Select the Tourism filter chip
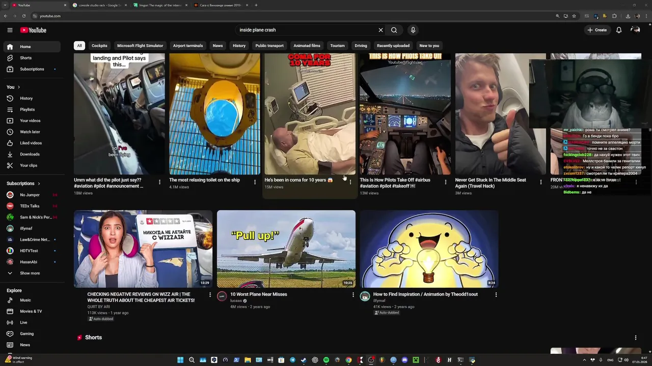The height and width of the screenshot is (366, 652). tap(337, 46)
